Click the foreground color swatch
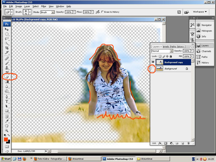 click(x=6, y=139)
